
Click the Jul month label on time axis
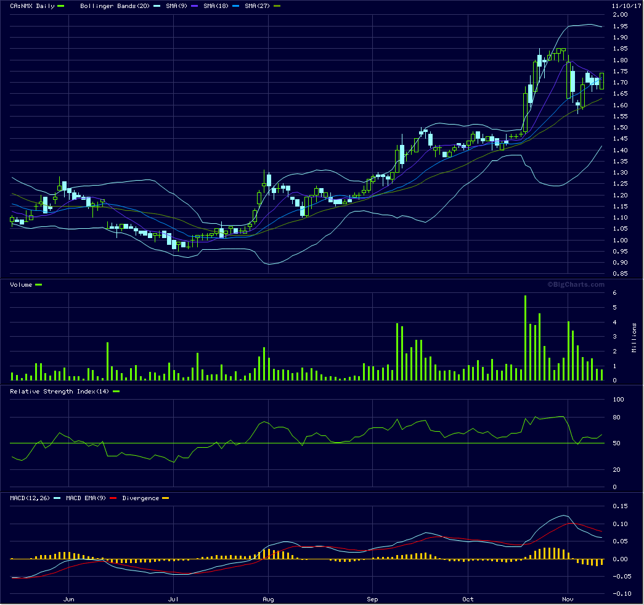pyautogui.click(x=173, y=599)
